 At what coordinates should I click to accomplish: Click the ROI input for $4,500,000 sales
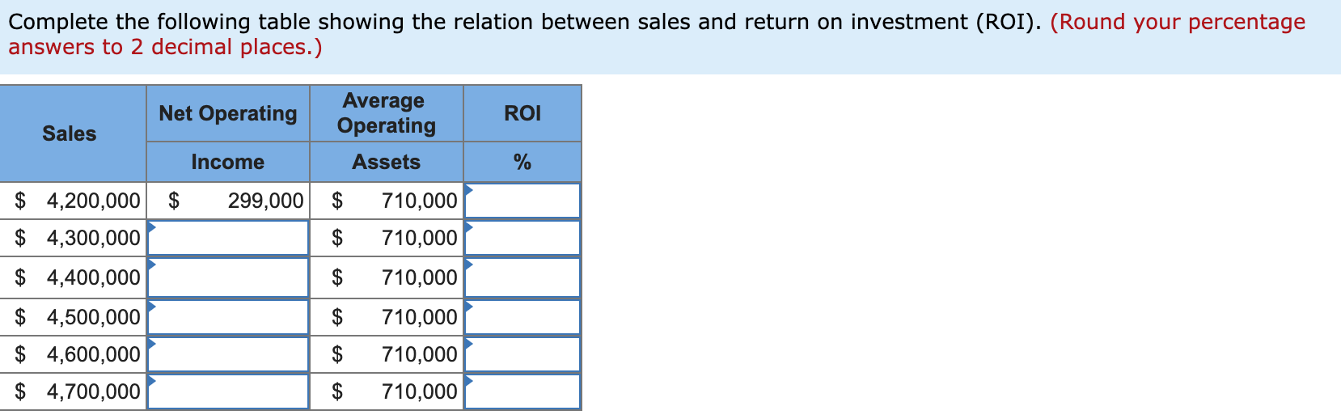tap(522, 317)
